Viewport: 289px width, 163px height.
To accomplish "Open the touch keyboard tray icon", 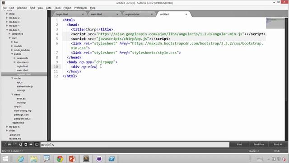I will (x=259, y=159).
